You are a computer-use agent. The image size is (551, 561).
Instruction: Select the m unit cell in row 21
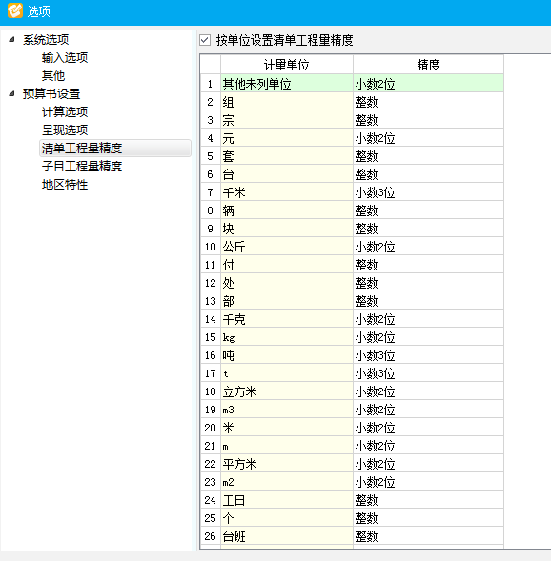[287, 446]
